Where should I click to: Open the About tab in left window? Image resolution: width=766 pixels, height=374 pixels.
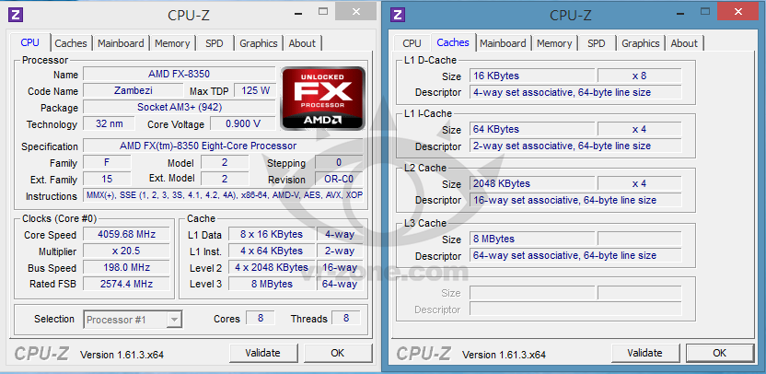click(x=302, y=43)
